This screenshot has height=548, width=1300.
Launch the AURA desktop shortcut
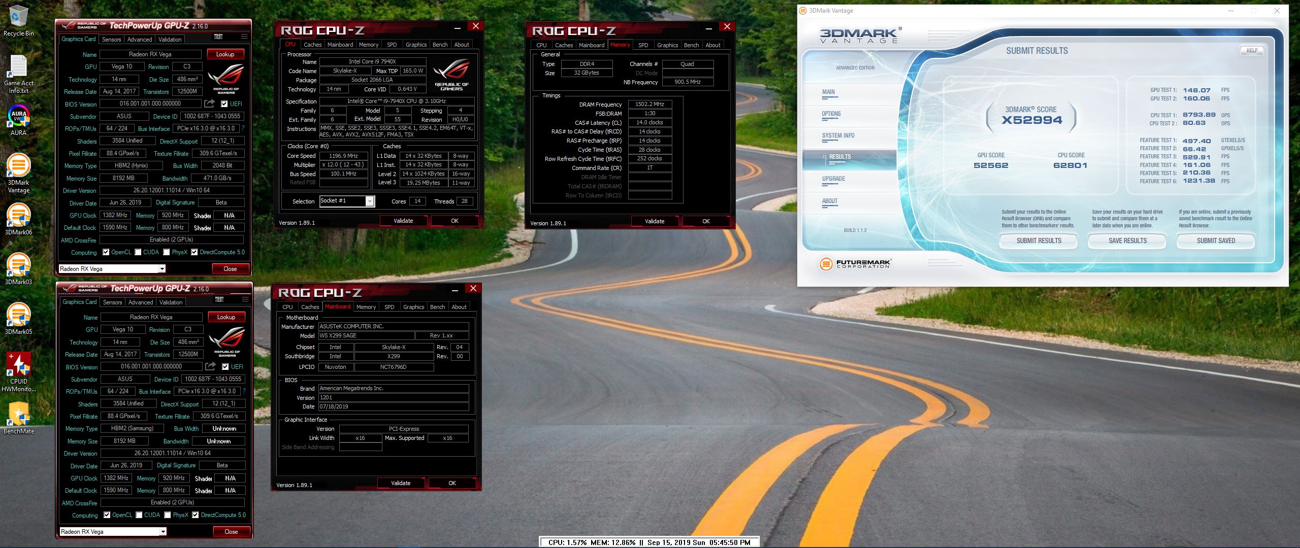tap(18, 120)
